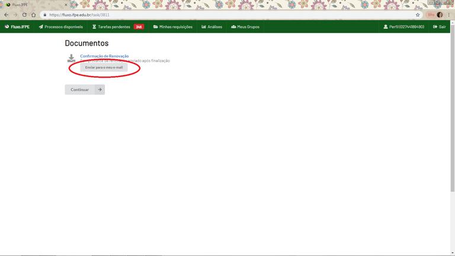Image resolution: width=455 pixels, height=256 pixels.
Task: Click the arrow on Continuar button
Action: pos(100,89)
